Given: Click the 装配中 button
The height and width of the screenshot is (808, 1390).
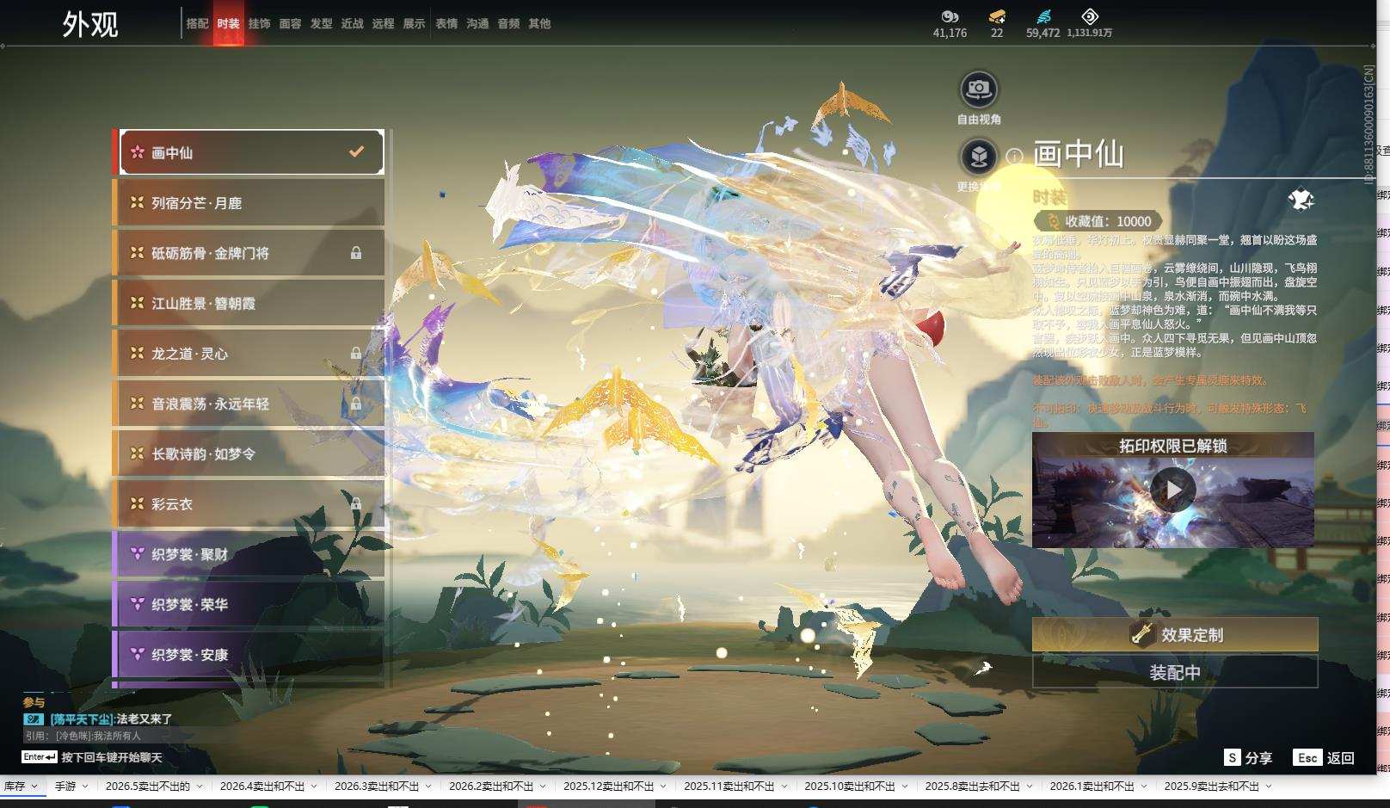Looking at the screenshot, I should [x=1175, y=672].
